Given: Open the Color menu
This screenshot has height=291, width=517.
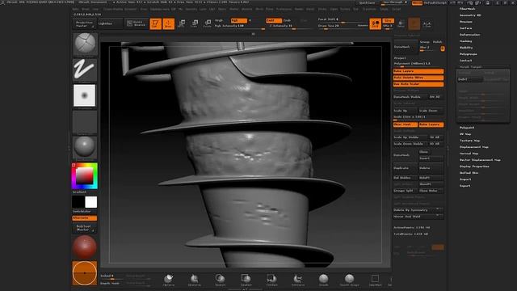Looking at the screenshot, I should click(95, 9).
